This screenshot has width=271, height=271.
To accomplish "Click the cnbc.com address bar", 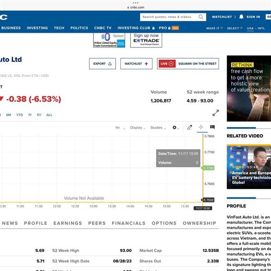I will pos(135,7).
